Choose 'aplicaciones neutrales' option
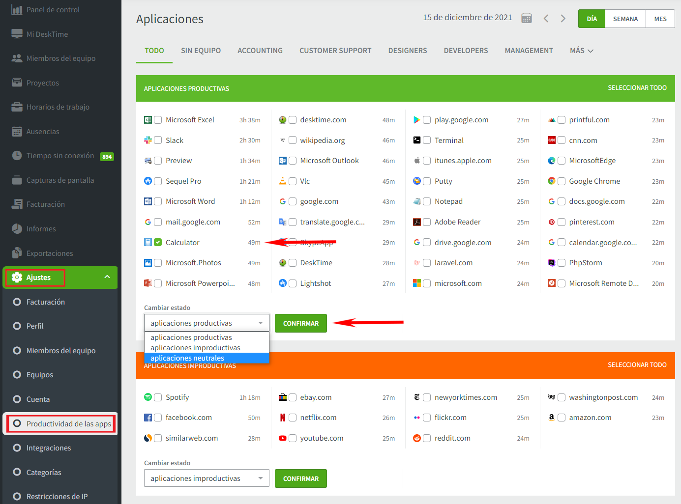Image resolution: width=681 pixels, height=504 pixels. pyautogui.click(x=207, y=358)
